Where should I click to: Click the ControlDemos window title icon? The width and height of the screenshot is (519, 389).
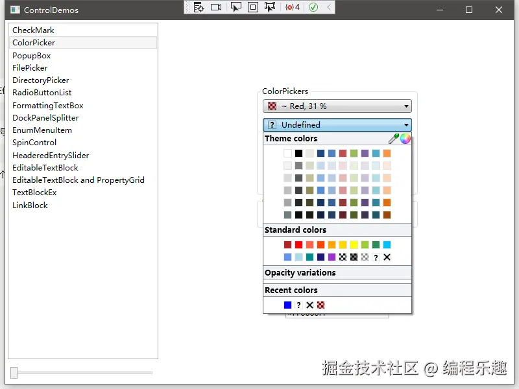coord(15,10)
